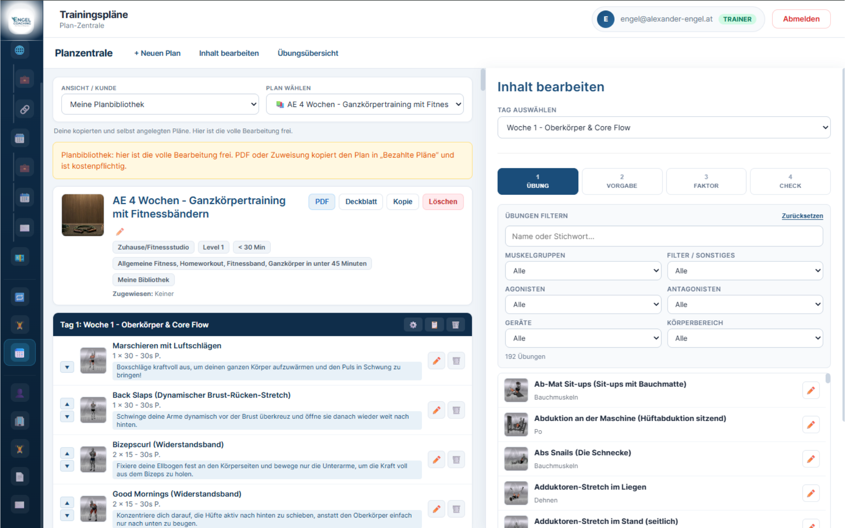Move Back Slaps exercise up

coord(67,404)
